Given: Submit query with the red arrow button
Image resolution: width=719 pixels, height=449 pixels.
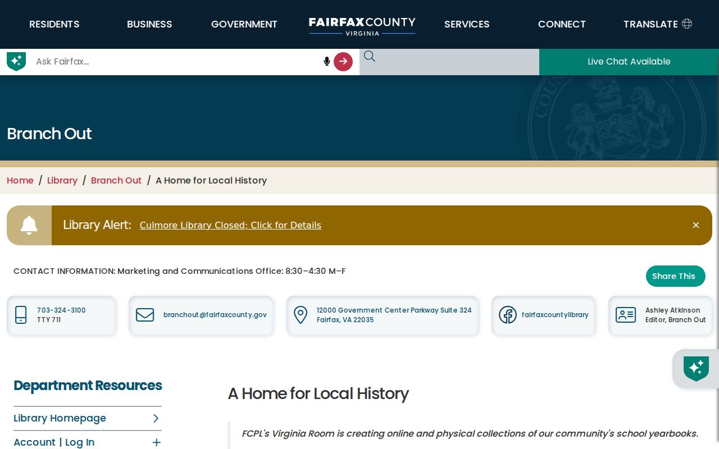Looking at the screenshot, I should [343, 62].
